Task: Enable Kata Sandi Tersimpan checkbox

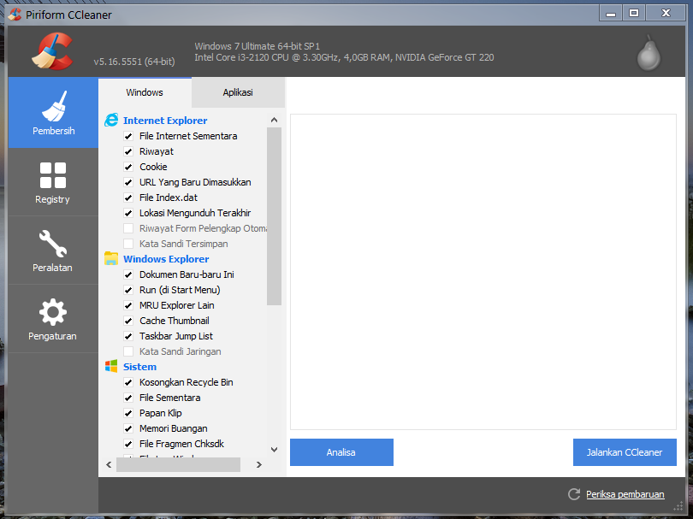Action: tap(128, 244)
